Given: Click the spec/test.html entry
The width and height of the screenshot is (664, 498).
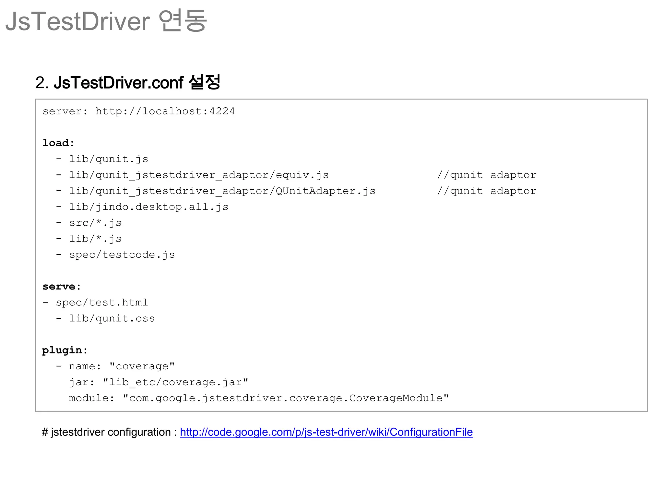Looking at the screenshot, I should tap(101, 302).
